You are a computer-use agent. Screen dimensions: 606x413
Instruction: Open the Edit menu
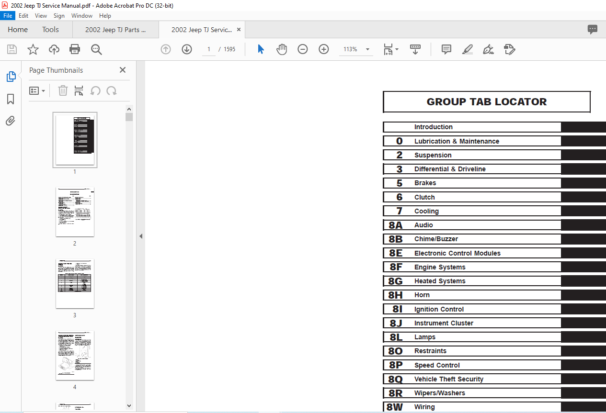(x=23, y=16)
